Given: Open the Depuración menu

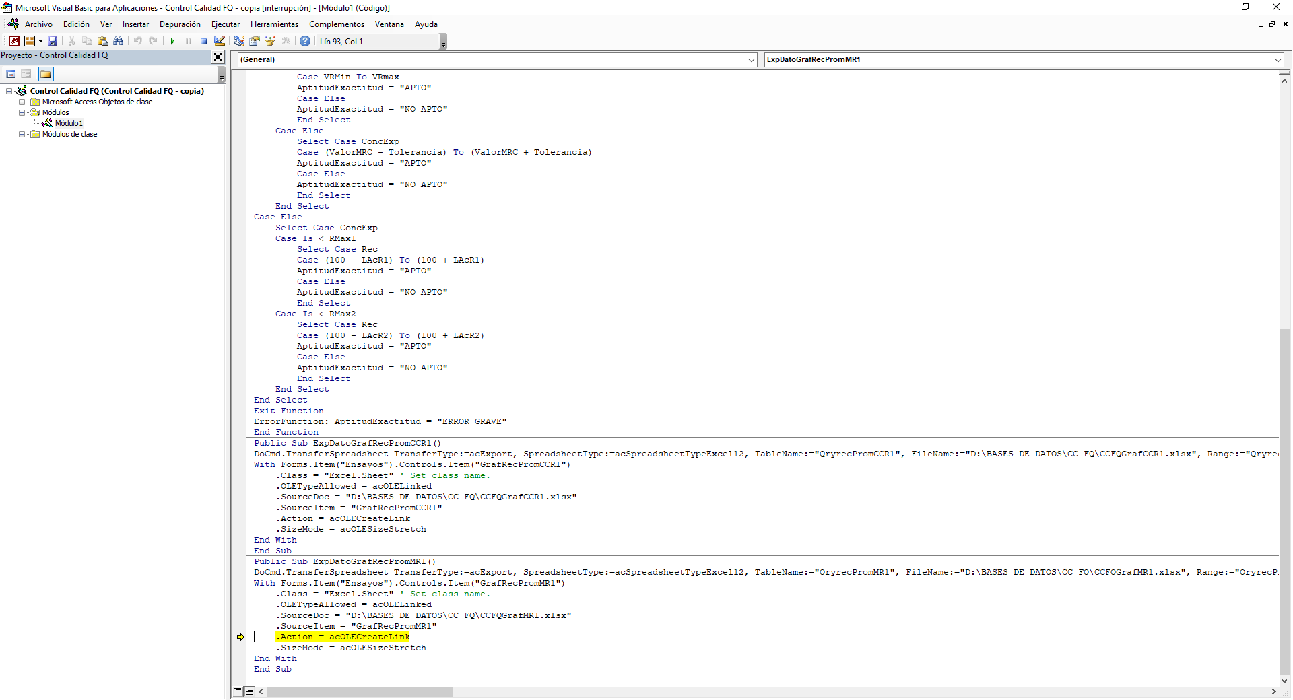Looking at the screenshot, I should tap(180, 24).
